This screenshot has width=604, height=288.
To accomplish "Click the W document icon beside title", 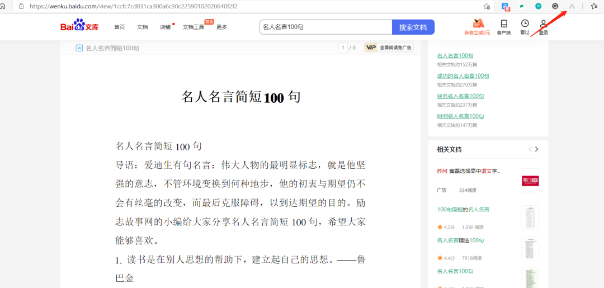I will [x=80, y=48].
